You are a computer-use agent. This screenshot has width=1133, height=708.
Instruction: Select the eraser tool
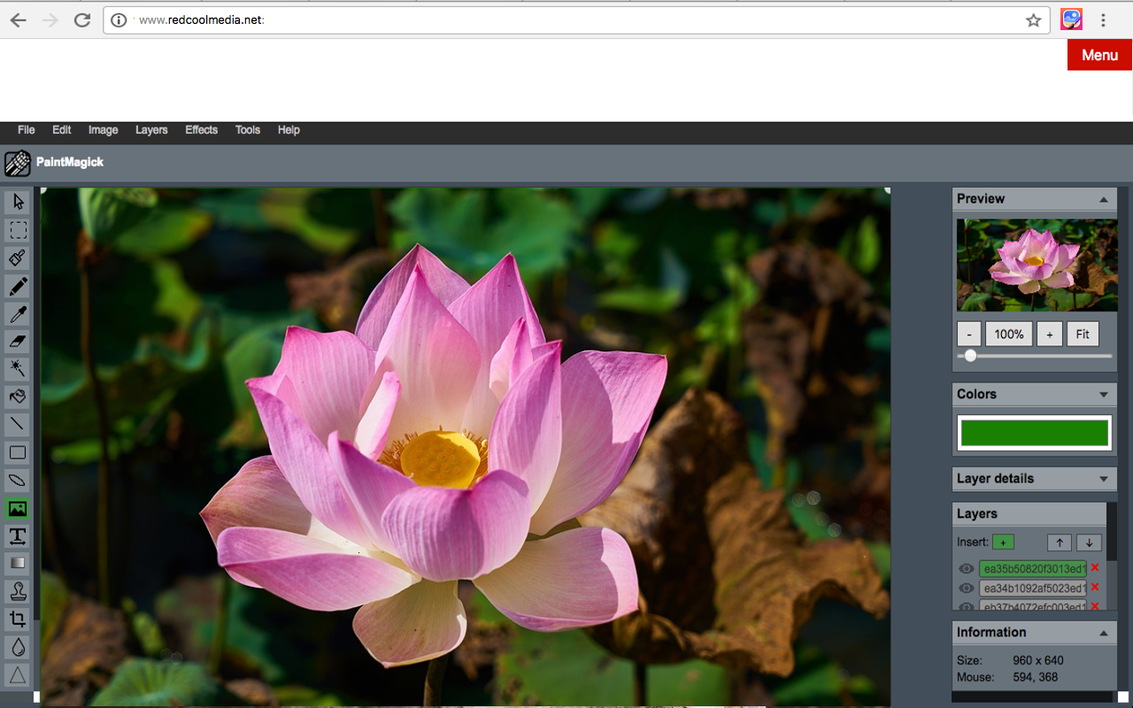coord(18,342)
